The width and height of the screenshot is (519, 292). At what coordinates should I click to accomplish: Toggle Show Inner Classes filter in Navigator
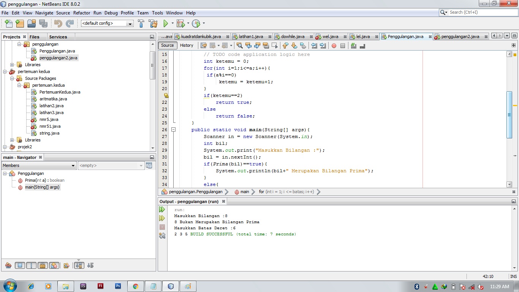pos(54,265)
